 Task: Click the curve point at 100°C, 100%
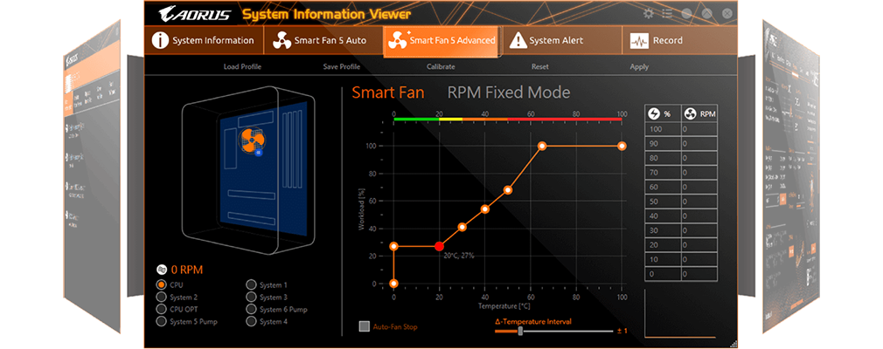tap(622, 146)
